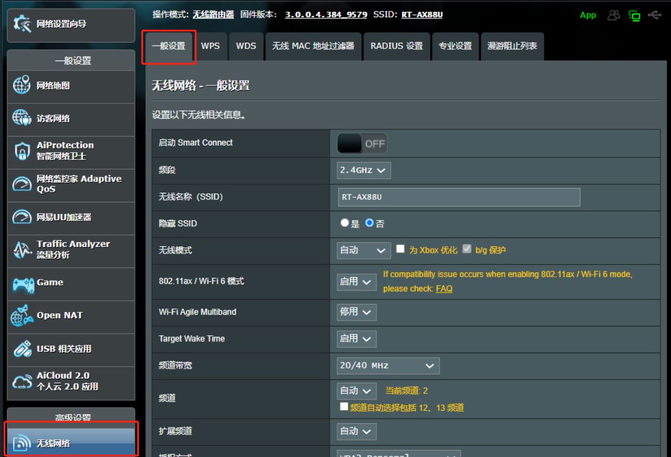Select 是 for hidden SSID

pos(344,223)
